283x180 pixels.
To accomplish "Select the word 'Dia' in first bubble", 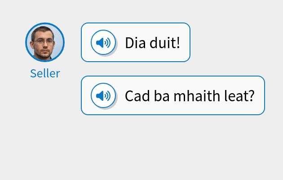I will 135,43.
